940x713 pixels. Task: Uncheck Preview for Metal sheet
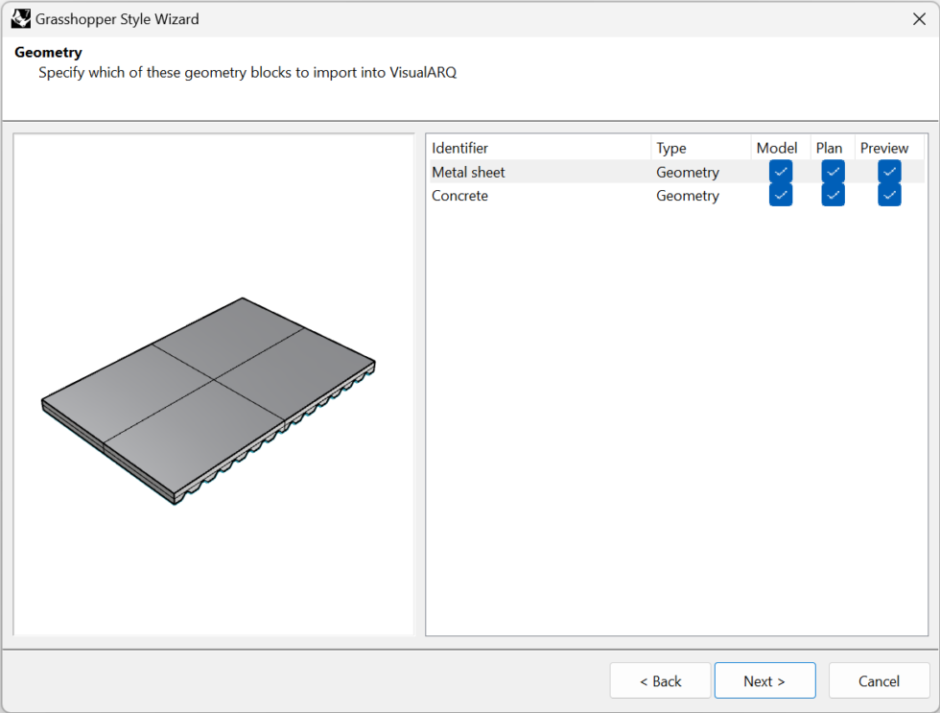pyautogui.click(x=888, y=171)
